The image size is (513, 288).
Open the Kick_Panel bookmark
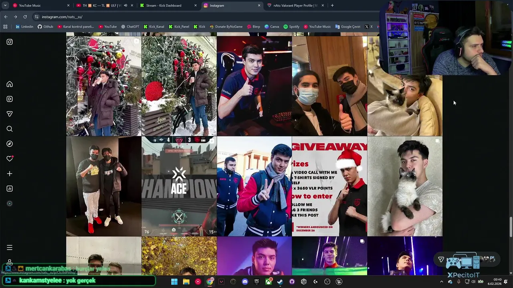[x=179, y=27]
